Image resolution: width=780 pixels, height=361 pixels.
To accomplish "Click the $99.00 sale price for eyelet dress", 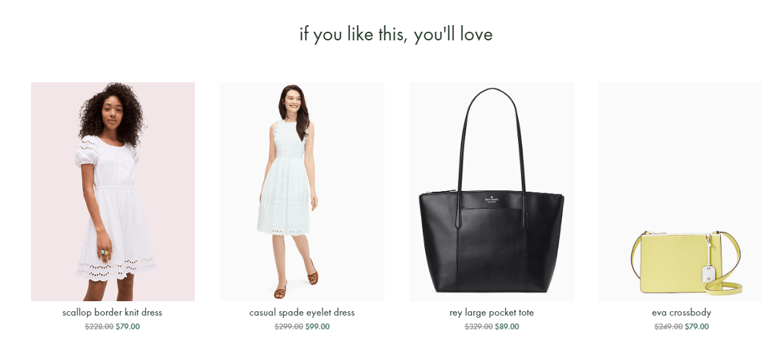I will coord(317,326).
